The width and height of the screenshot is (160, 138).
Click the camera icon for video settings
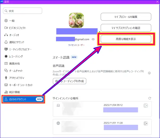[x=6, y=28]
